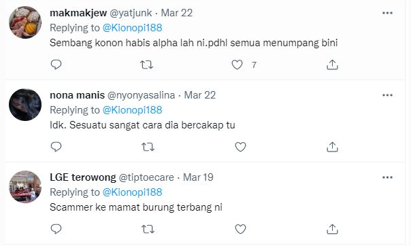Reply to makmakjew's tweet
Viewport: 411px width, 246px height.
[x=56, y=65]
